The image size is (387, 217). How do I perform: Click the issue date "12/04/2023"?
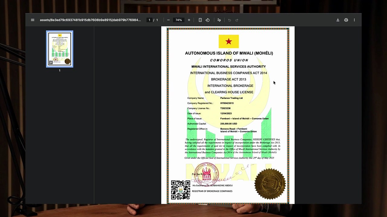point(226,113)
